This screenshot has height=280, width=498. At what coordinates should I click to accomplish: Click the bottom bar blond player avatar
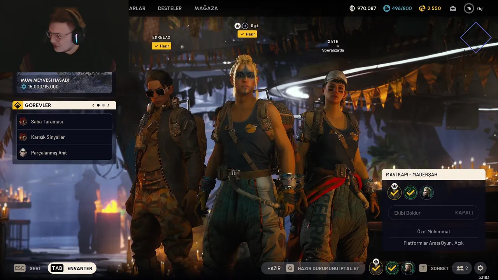pyautogui.click(x=408, y=268)
